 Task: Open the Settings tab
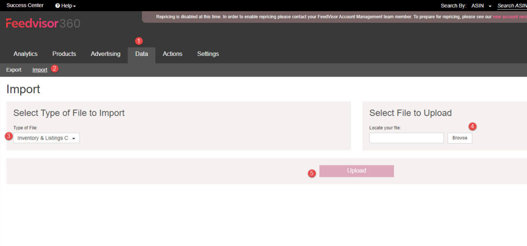pos(208,54)
